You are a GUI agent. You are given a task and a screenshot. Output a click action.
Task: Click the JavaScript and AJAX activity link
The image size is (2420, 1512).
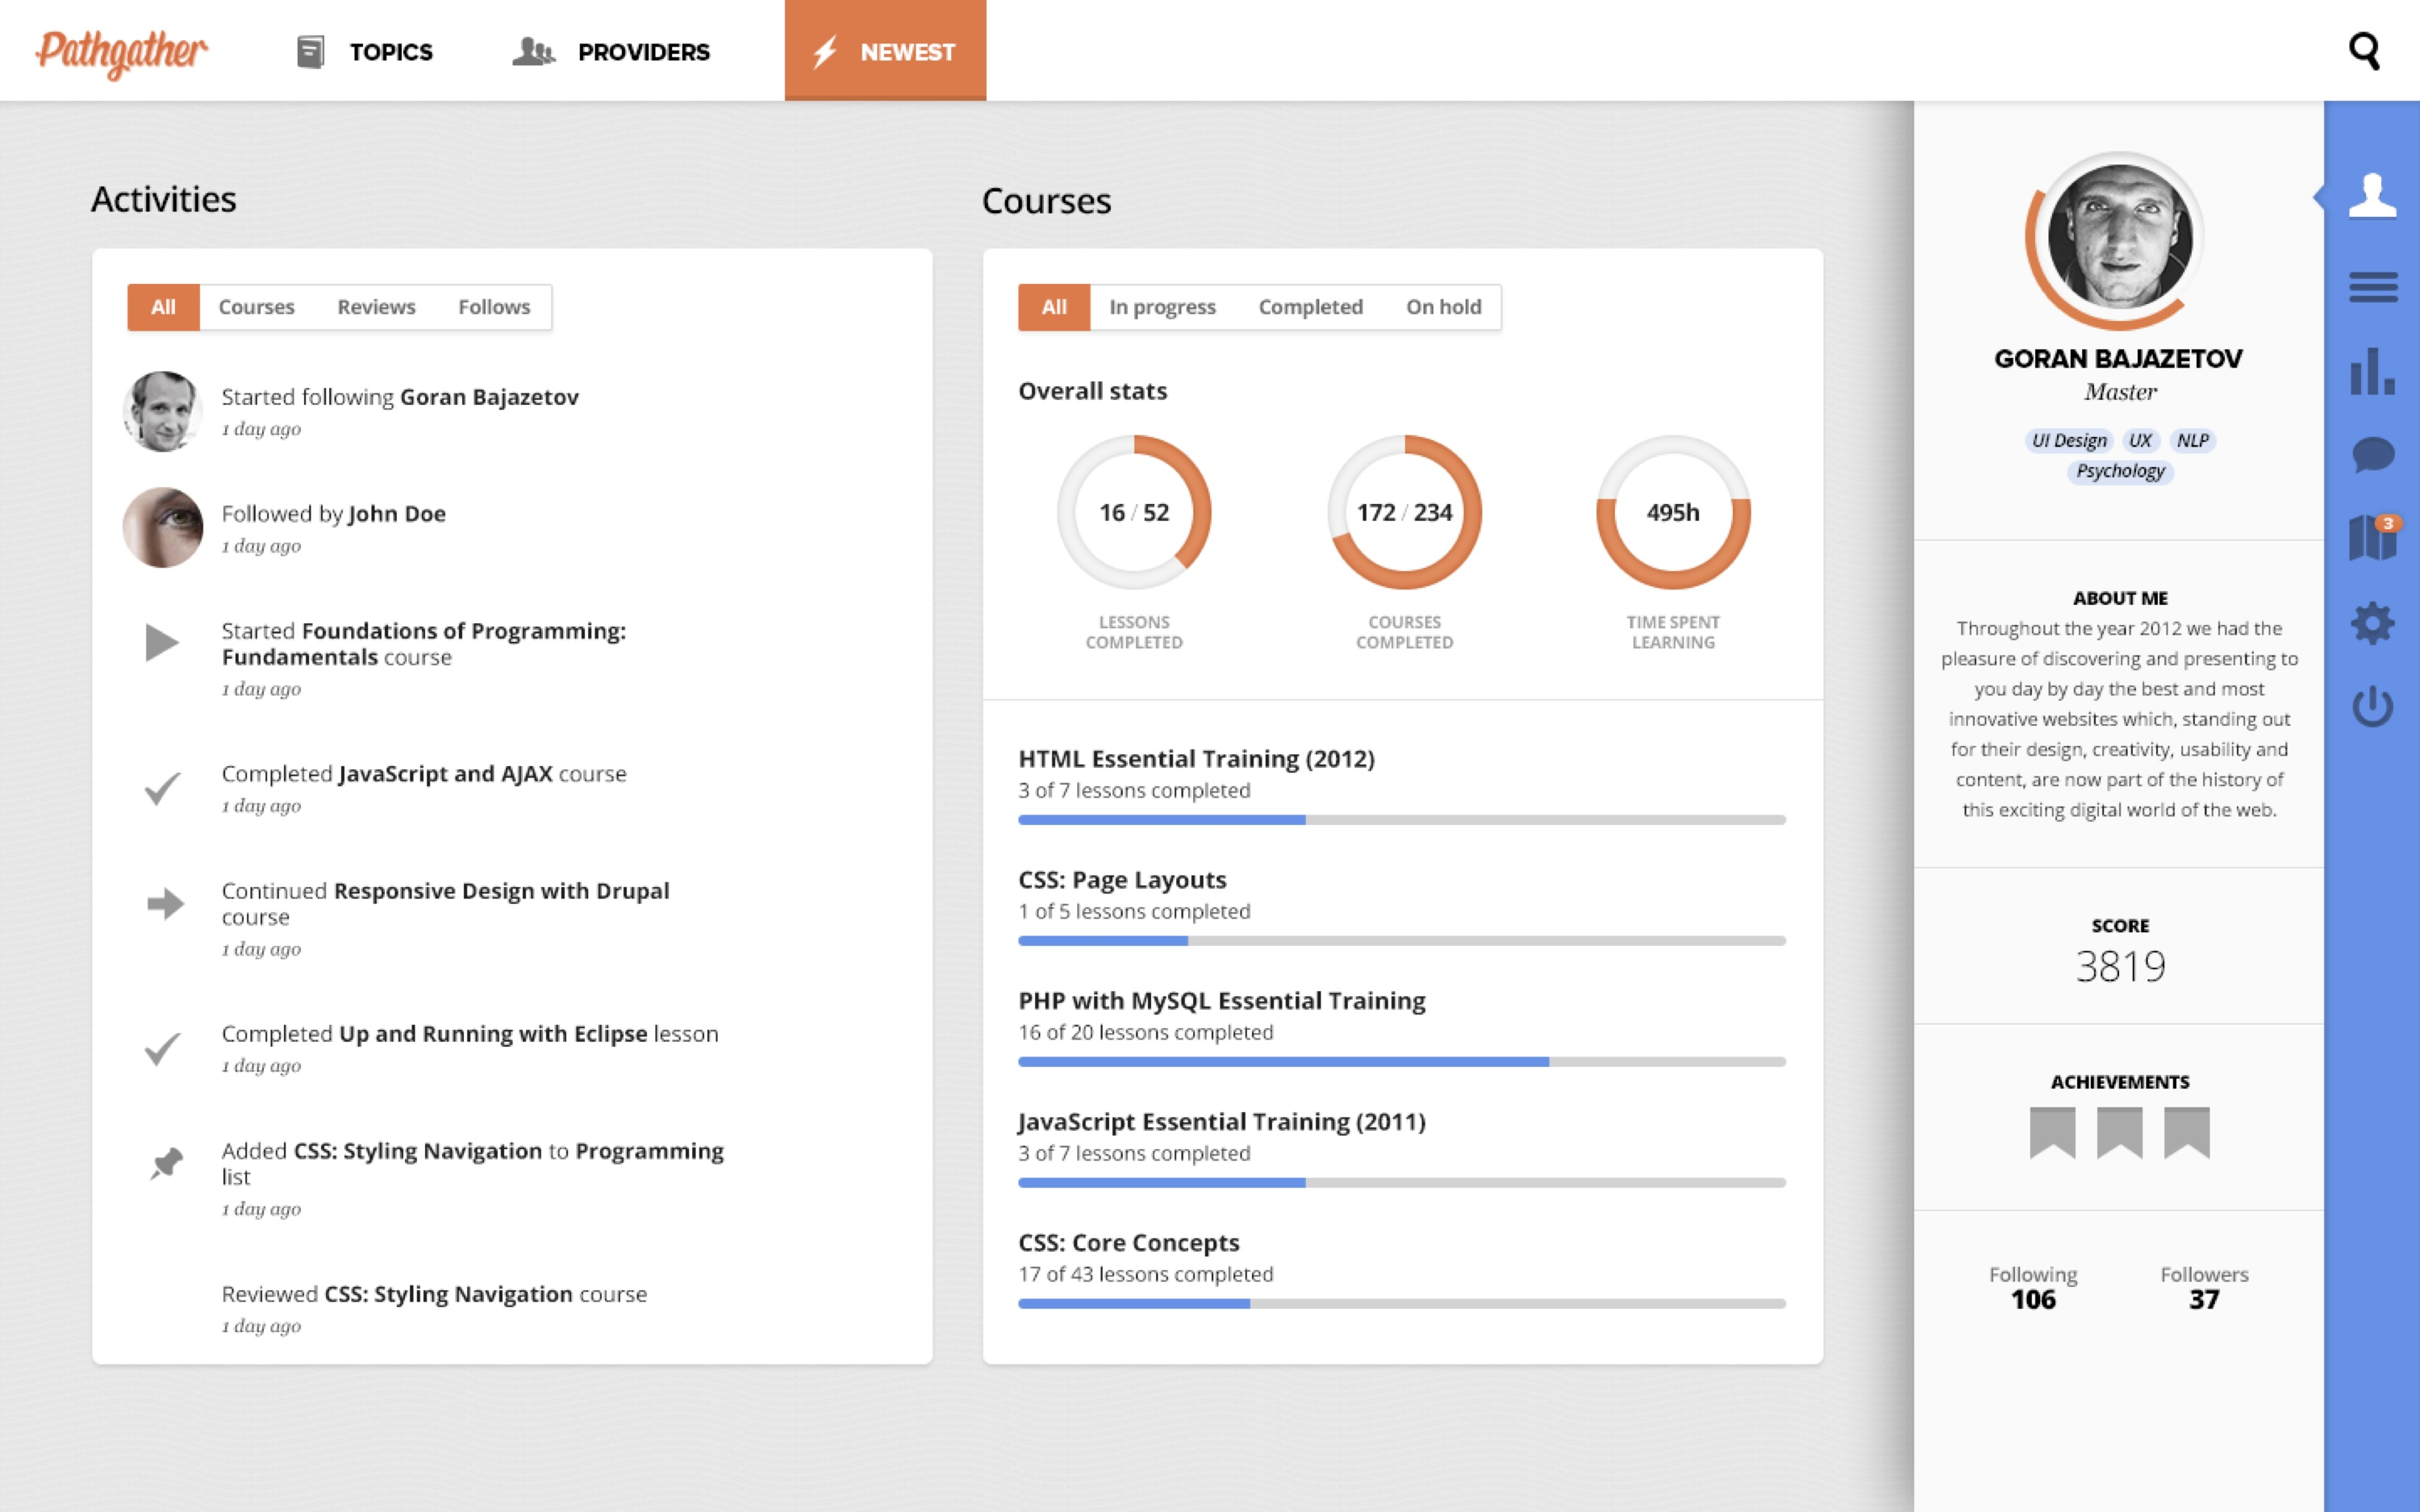coord(445,774)
